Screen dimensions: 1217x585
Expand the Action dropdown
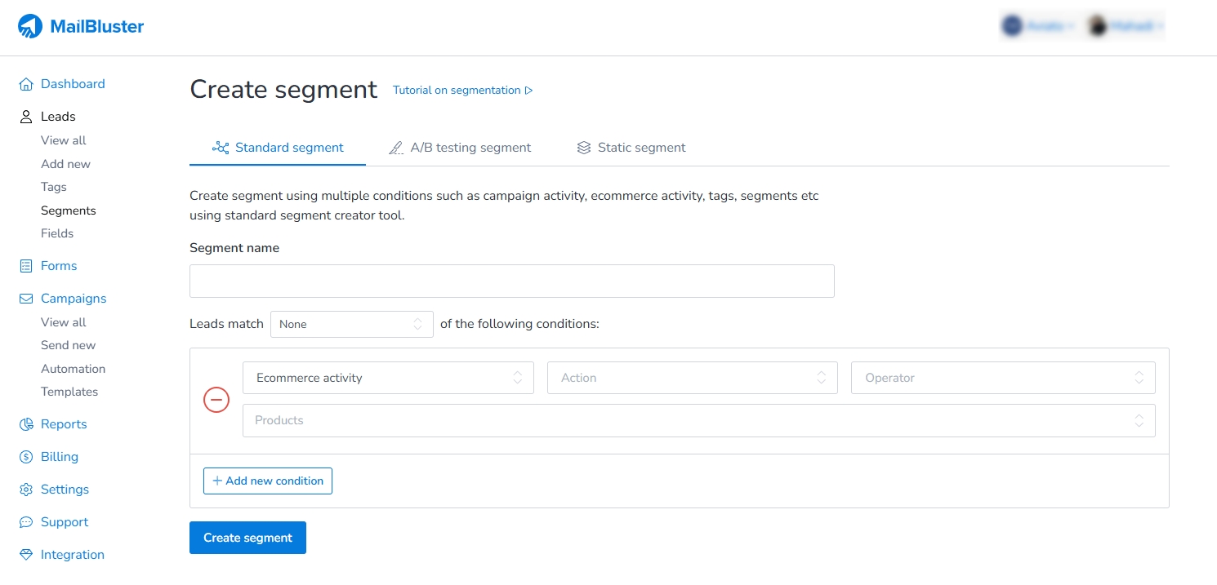click(692, 378)
